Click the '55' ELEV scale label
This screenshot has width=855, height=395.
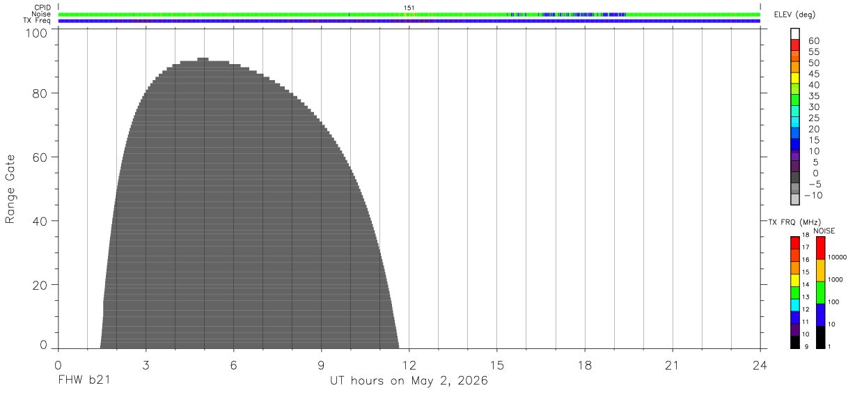pyautogui.click(x=813, y=52)
